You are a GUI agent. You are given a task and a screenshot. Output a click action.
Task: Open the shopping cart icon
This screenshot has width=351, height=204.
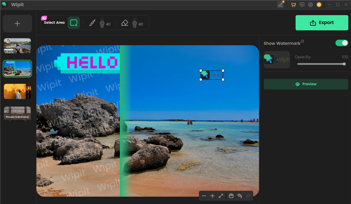point(293,5)
